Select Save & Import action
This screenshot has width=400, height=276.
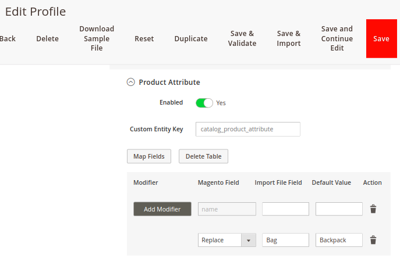click(289, 38)
